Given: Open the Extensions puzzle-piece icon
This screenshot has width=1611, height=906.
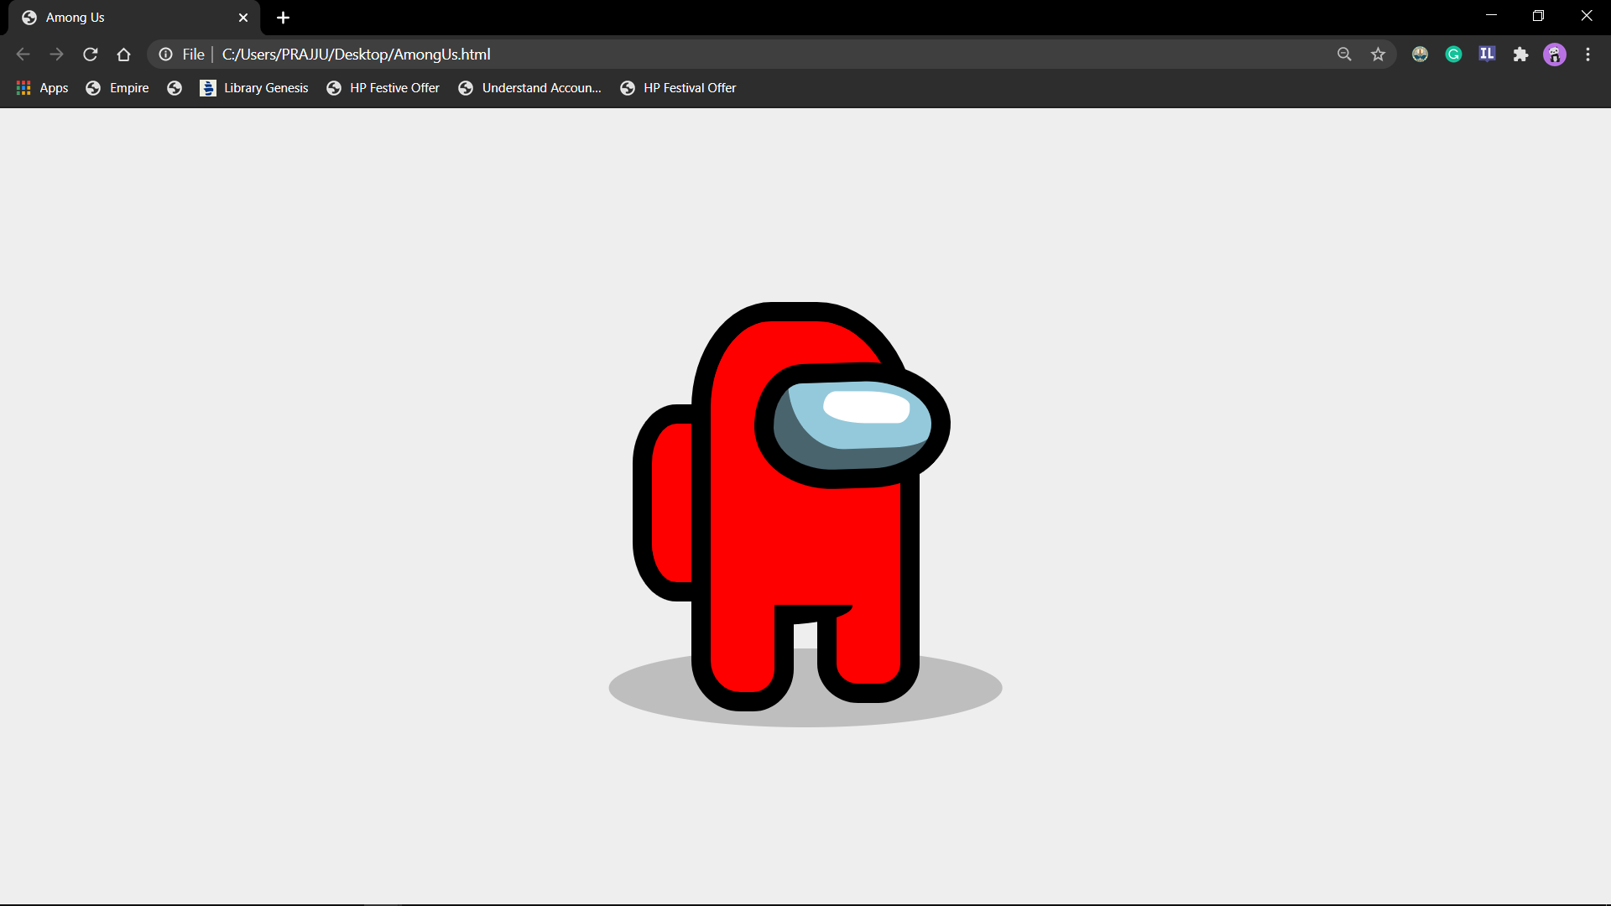Looking at the screenshot, I should tap(1520, 55).
